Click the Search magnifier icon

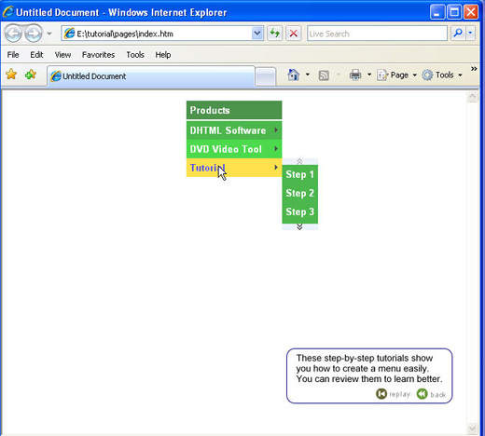click(x=458, y=34)
